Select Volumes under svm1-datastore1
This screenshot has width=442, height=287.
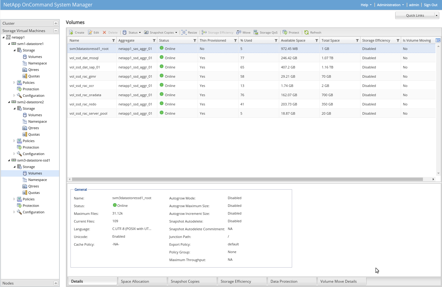coord(35,57)
